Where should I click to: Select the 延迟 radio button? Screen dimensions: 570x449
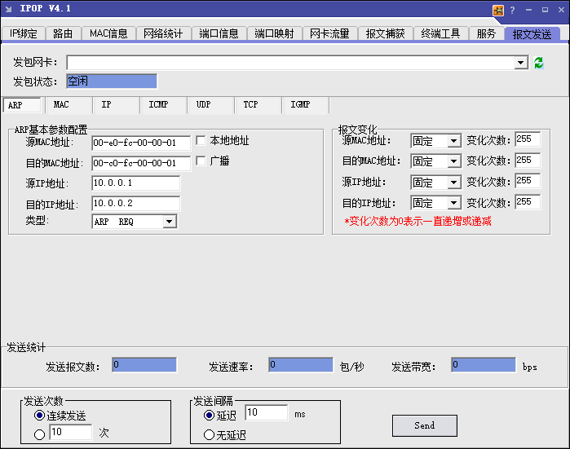(x=209, y=416)
